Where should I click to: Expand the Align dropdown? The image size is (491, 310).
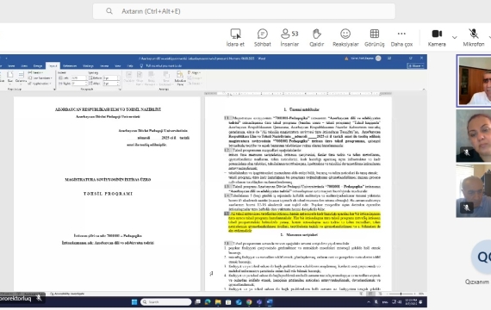tap(194, 72)
